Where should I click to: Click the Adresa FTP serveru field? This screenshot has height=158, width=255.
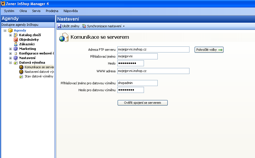[x=153, y=50]
